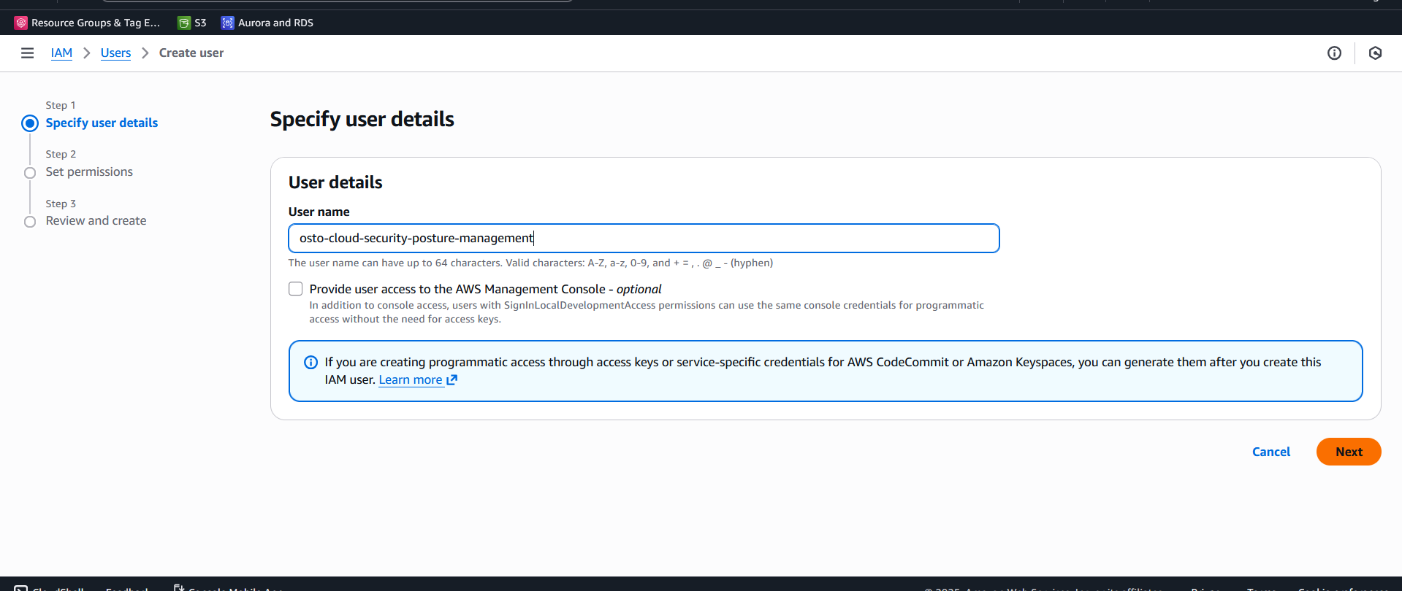Click the Resource Groups & Tag Editor icon
Image resolution: width=1402 pixels, height=591 pixels.
[21, 23]
